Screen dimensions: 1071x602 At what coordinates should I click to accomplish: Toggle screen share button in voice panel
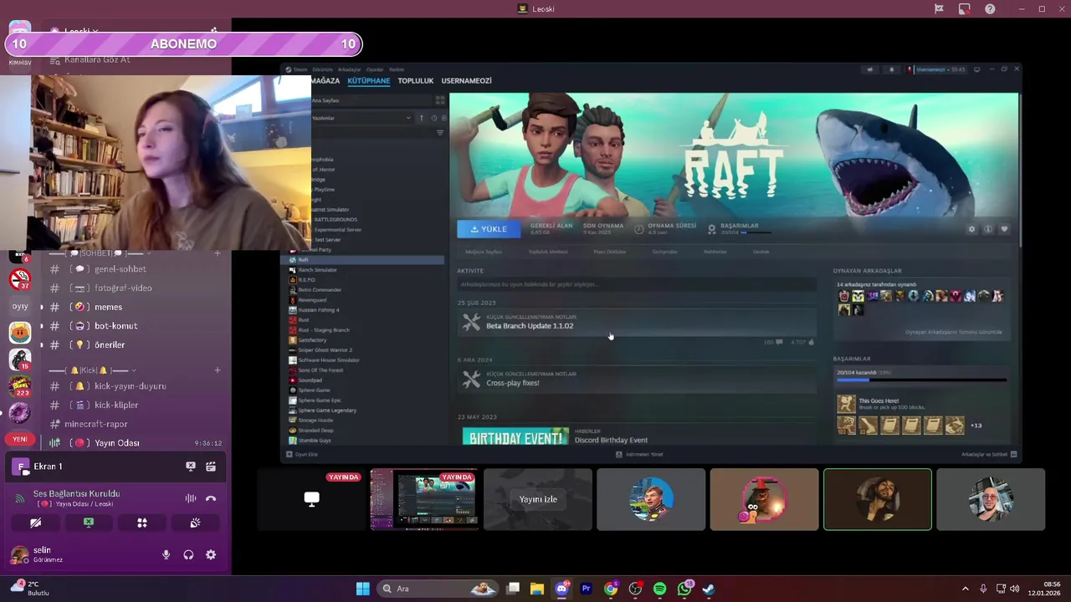click(x=89, y=523)
